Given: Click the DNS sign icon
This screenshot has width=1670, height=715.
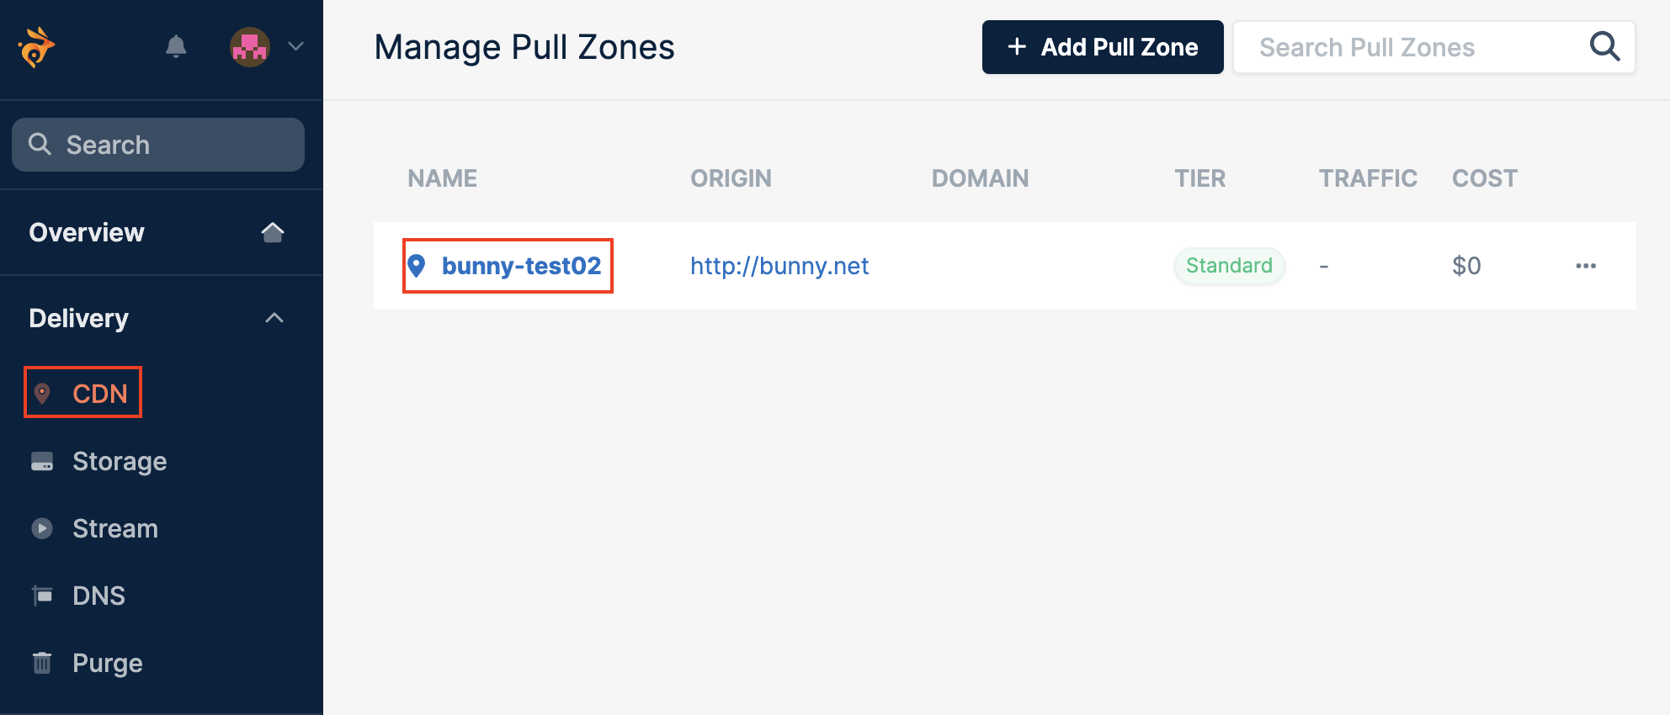Looking at the screenshot, I should point(42,596).
